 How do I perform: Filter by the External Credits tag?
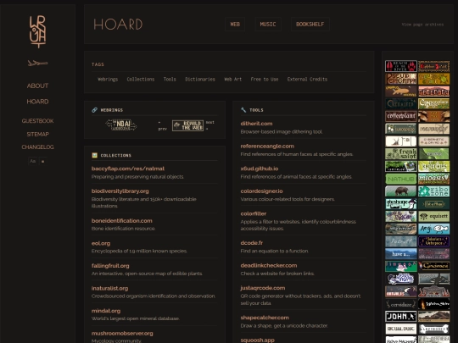coord(307,80)
